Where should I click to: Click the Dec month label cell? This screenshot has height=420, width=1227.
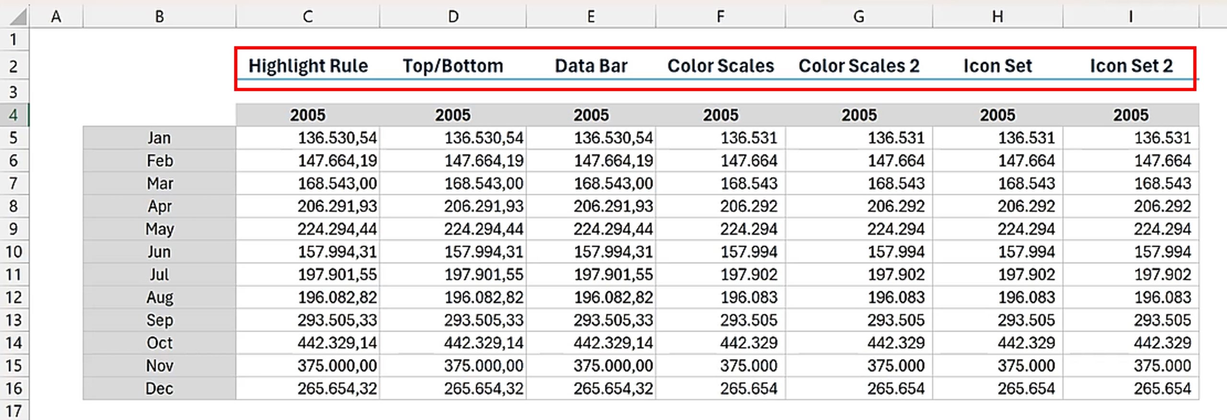point(159,388)
